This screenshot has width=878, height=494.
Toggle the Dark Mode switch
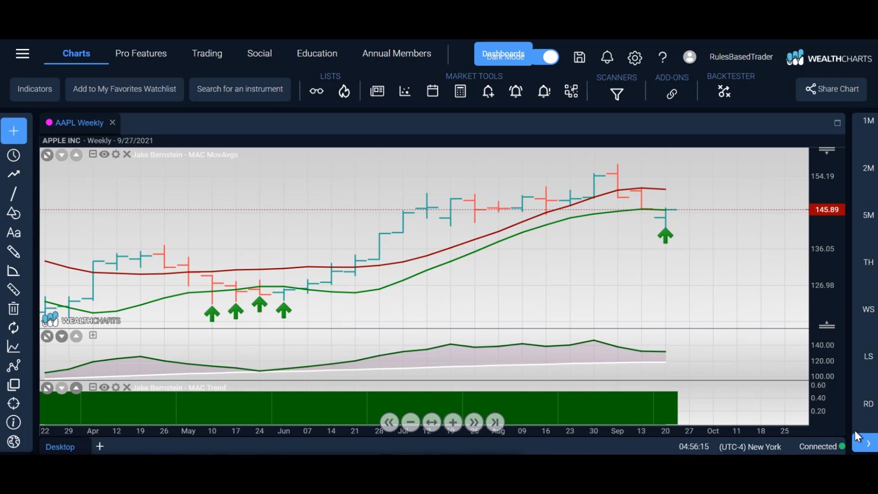tap(546, 57)
